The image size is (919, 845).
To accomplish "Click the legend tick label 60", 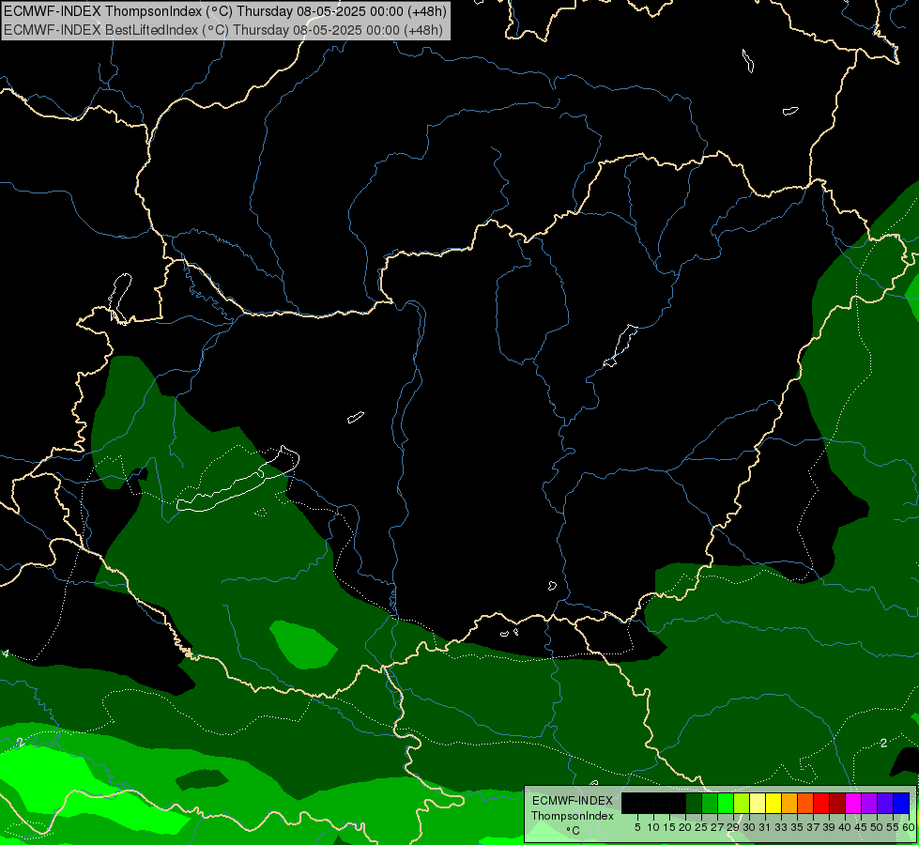I will point(909,827).
